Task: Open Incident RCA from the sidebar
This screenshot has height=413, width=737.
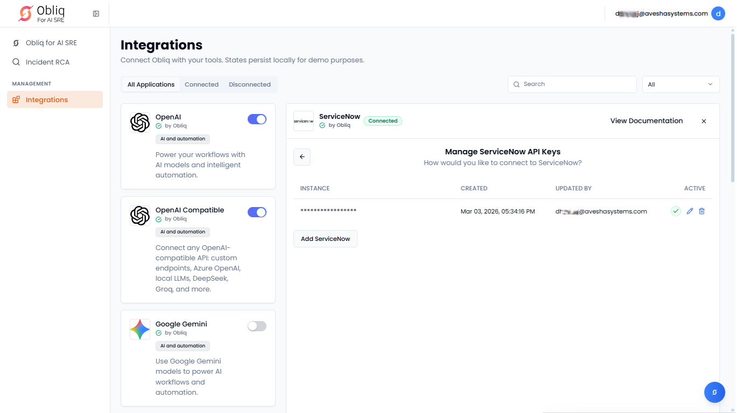Action: 47,62
